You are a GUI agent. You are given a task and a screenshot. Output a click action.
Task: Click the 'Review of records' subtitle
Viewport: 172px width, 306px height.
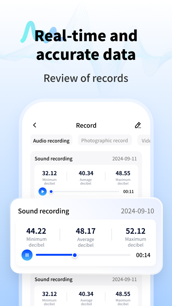click(x=86, y=78)
